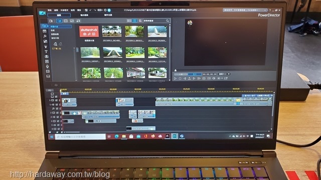Toggle the video-only media filter
This screenshot has height=180, width=321.
pos(66,21)
